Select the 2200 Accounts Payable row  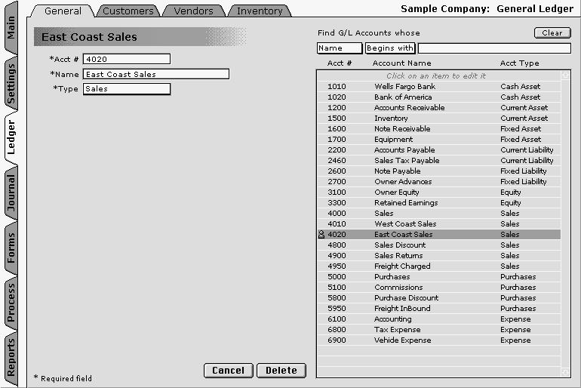tap(438, 149)
